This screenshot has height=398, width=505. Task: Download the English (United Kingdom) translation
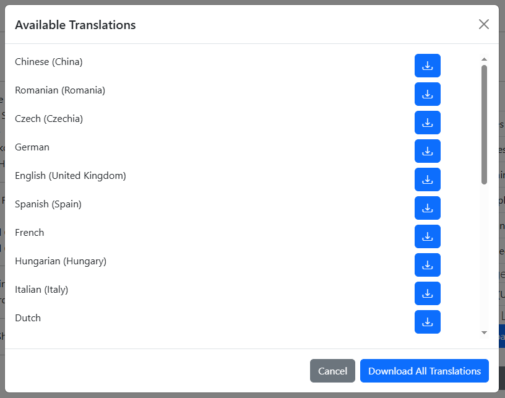tap(427, 180)
